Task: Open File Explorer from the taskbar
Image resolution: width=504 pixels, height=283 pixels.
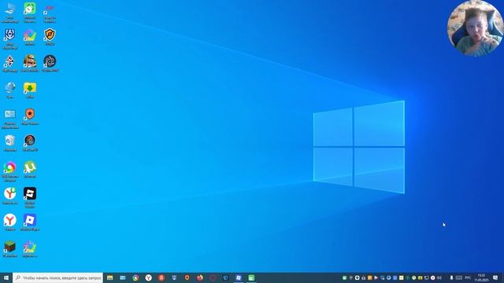Action: pos(110,277)
